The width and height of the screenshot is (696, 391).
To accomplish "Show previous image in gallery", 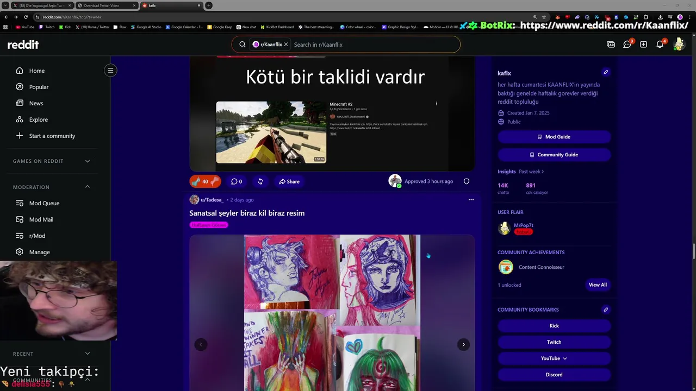I will 201,344.
